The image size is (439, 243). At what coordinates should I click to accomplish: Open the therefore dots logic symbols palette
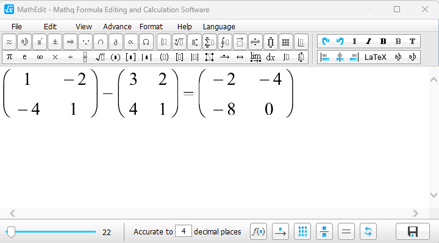coord(85,42)
